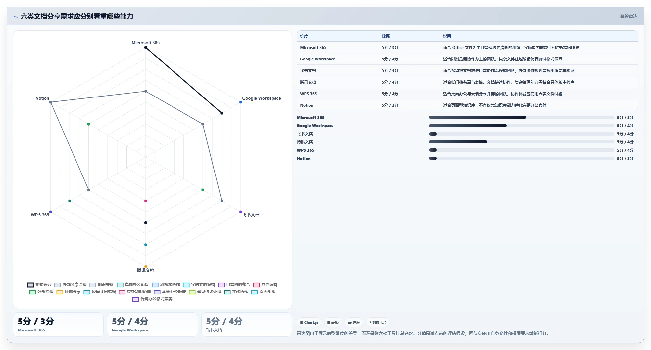651x350 pixels.
Task: Click the 数据卡片 badge
Action: point(378,322)
